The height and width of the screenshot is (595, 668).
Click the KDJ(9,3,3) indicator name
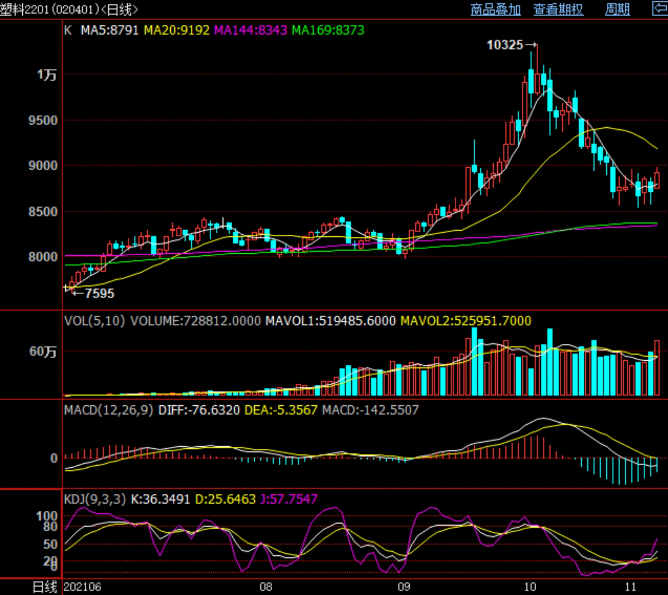point(95,499)
